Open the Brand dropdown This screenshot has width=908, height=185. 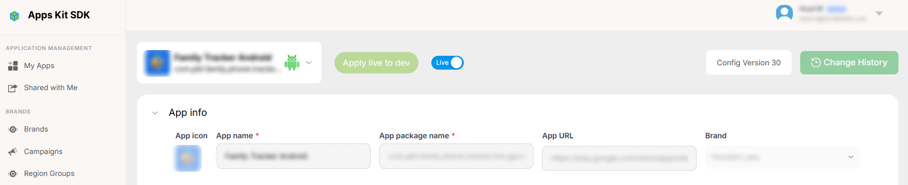tap(782, 157)
